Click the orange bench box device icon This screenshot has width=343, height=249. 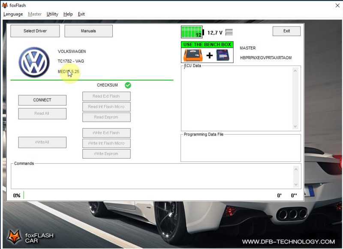click(x=193, y=55)
